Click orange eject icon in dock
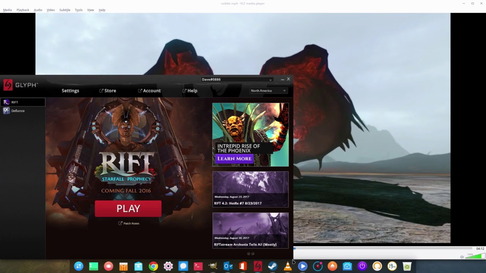This screenshot has width=486, height=273. click(x=333, y=266)
